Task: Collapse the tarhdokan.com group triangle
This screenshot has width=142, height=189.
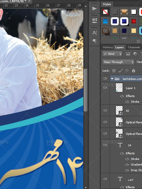Action: pyautogui.click(x=112, y=79)
